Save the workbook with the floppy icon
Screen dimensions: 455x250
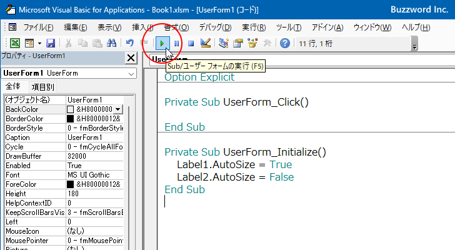pos(51,44)
